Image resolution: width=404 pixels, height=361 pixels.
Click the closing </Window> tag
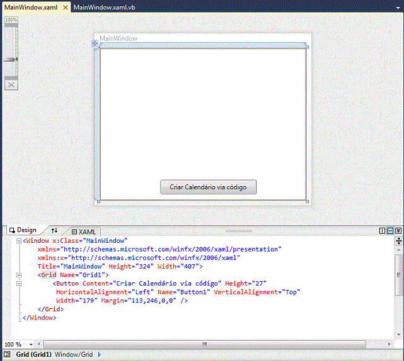[39, 318]
